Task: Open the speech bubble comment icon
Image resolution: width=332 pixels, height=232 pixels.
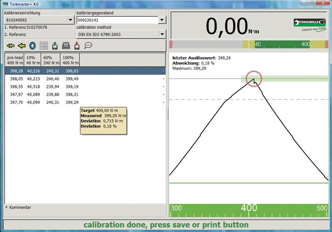Action: (x=88, y=46)
